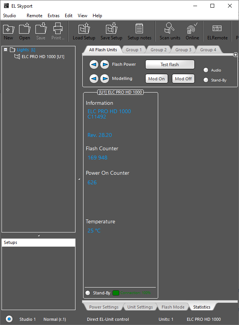
Task: Click the Mod On button
Action: (156, 79)
